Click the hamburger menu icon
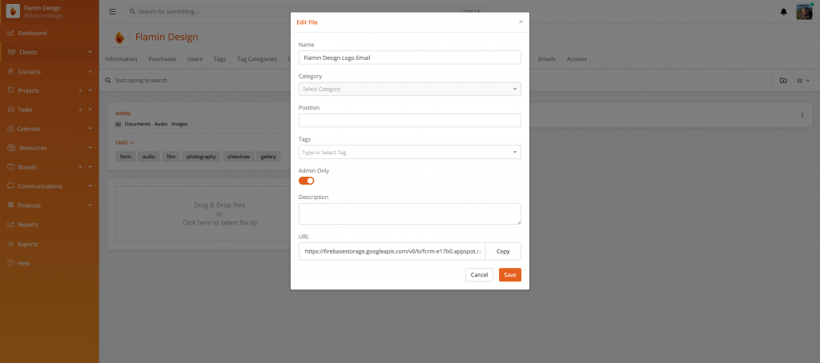 pyautogui.click(x=112, y=12)
